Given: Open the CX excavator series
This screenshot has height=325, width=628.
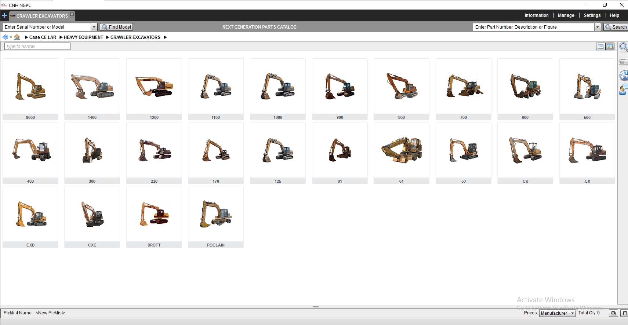Looking at the screenshot, I should click(x=587, y=153).
